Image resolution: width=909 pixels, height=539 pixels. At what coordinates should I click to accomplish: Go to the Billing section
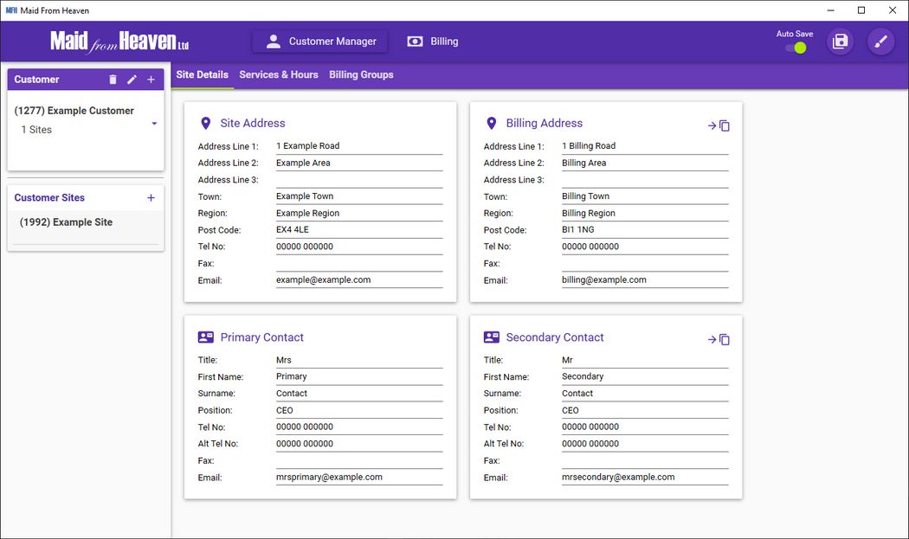coord(433,42)
